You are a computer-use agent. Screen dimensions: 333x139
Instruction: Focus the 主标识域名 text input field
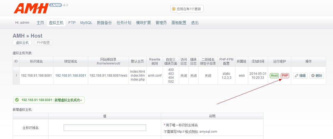pyautogui.click(x=105, y=127)
